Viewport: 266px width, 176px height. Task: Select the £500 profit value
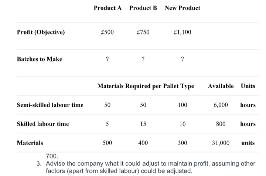click(107, 32)
